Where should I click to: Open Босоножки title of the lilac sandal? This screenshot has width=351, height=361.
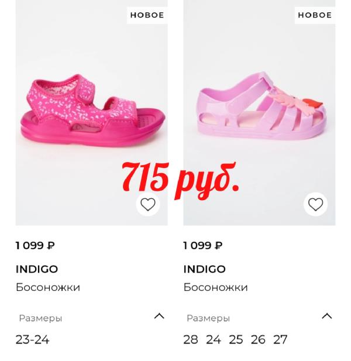pyautogui.click(x=215, y=287)
